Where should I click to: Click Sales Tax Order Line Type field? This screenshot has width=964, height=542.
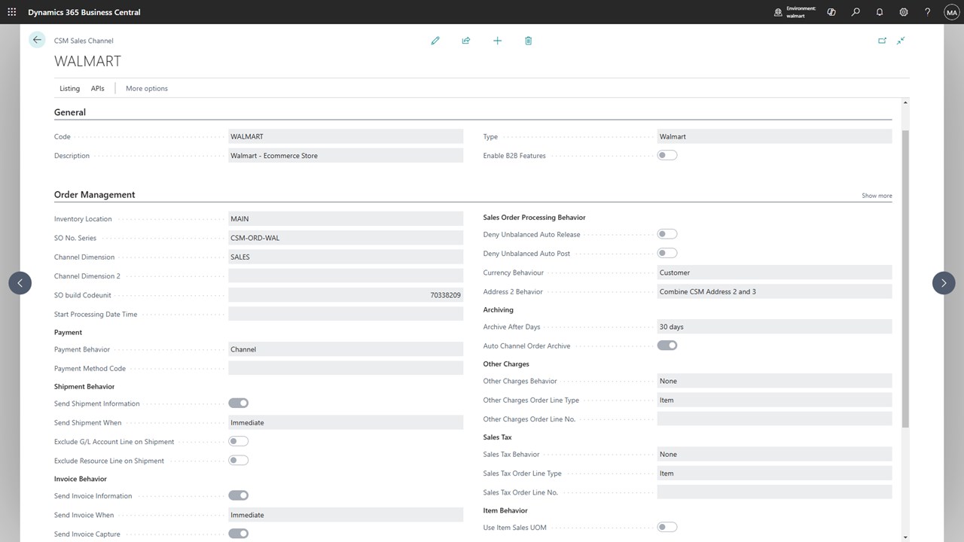(774, 473)
